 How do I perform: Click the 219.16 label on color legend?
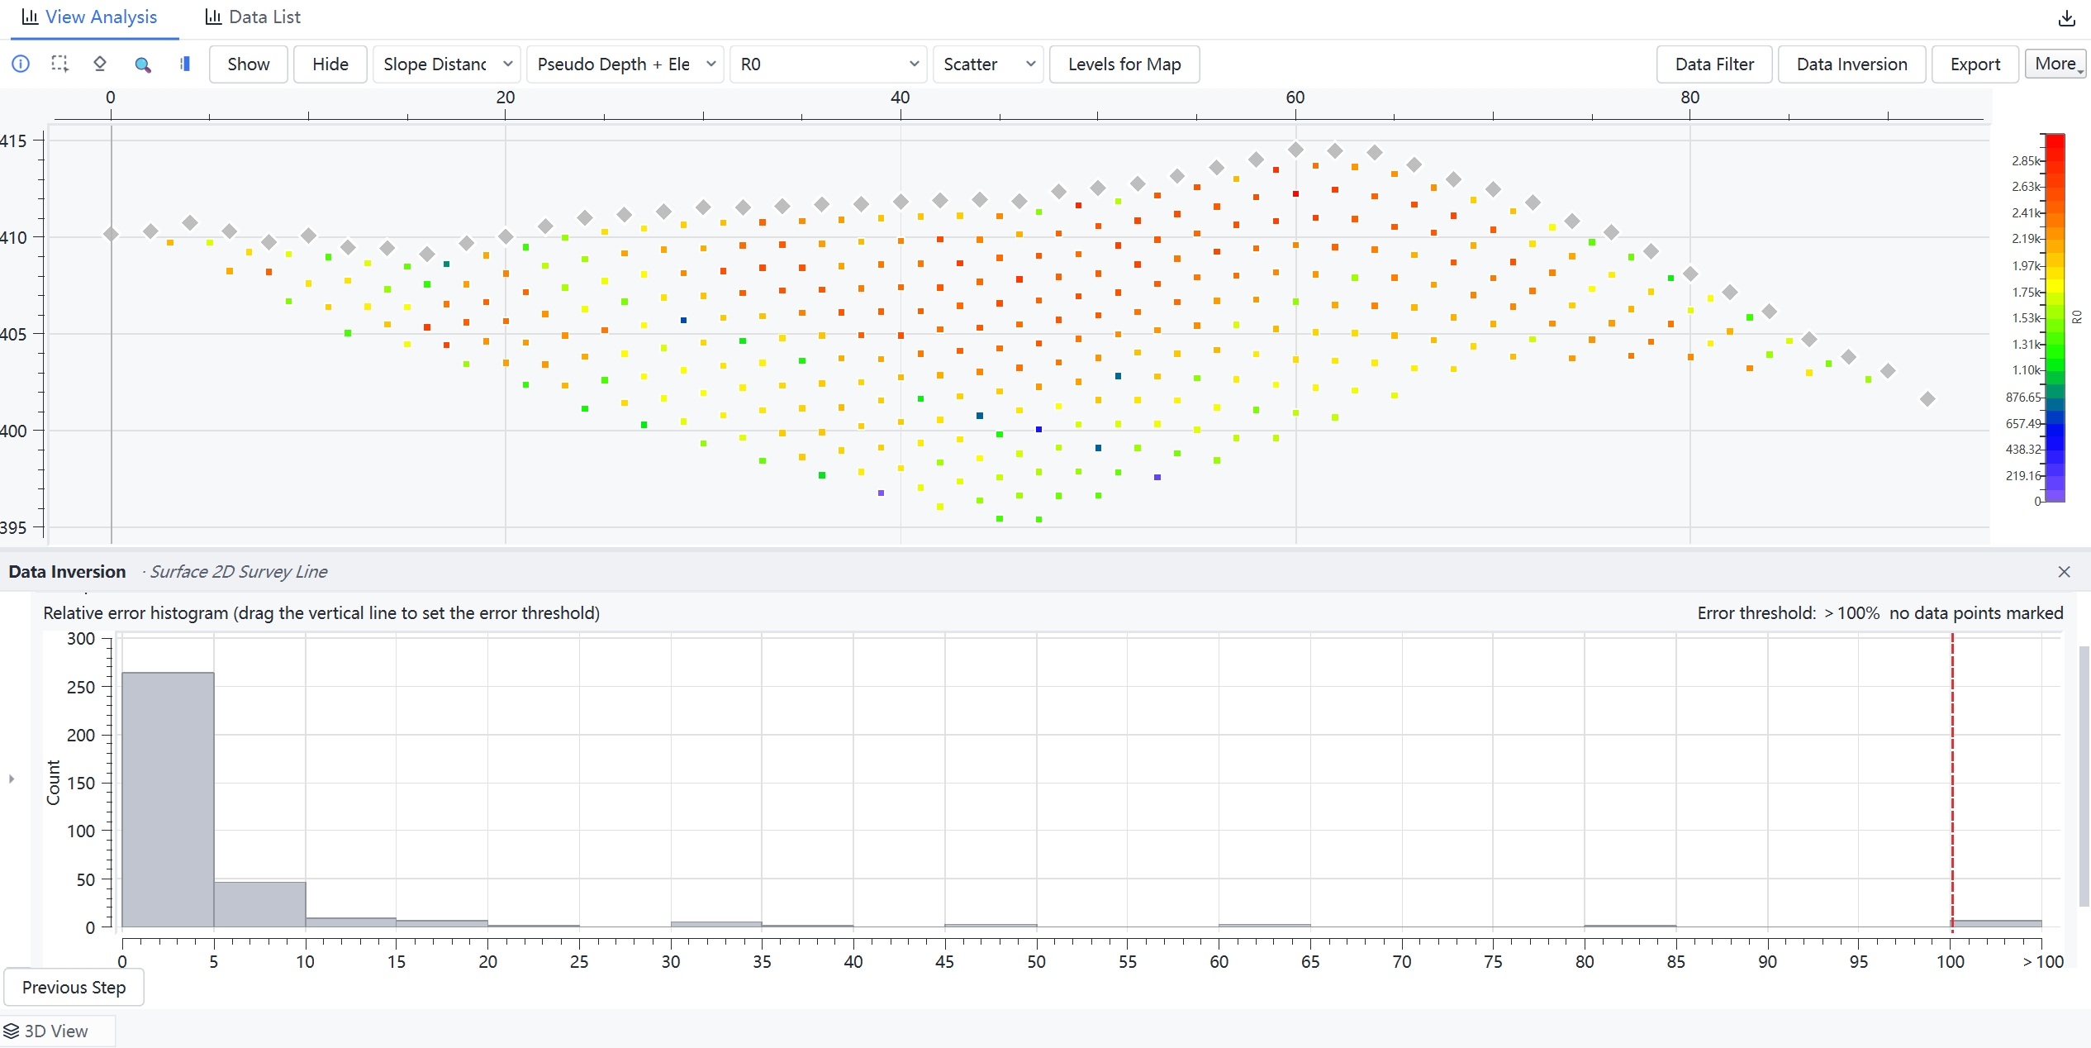(2023, 475)
